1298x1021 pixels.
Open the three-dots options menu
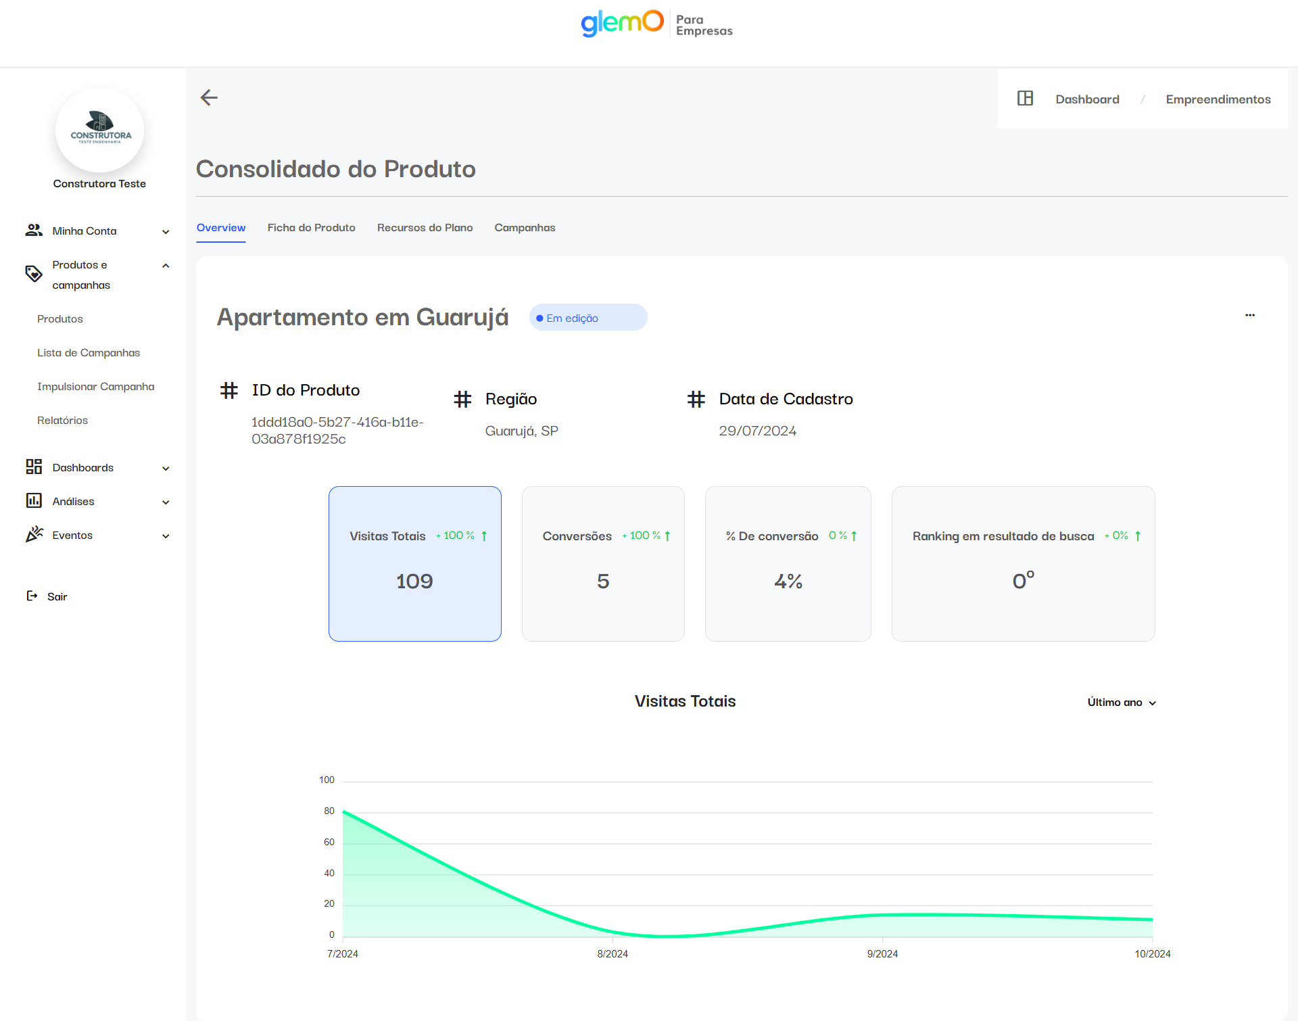point(1250,315)
